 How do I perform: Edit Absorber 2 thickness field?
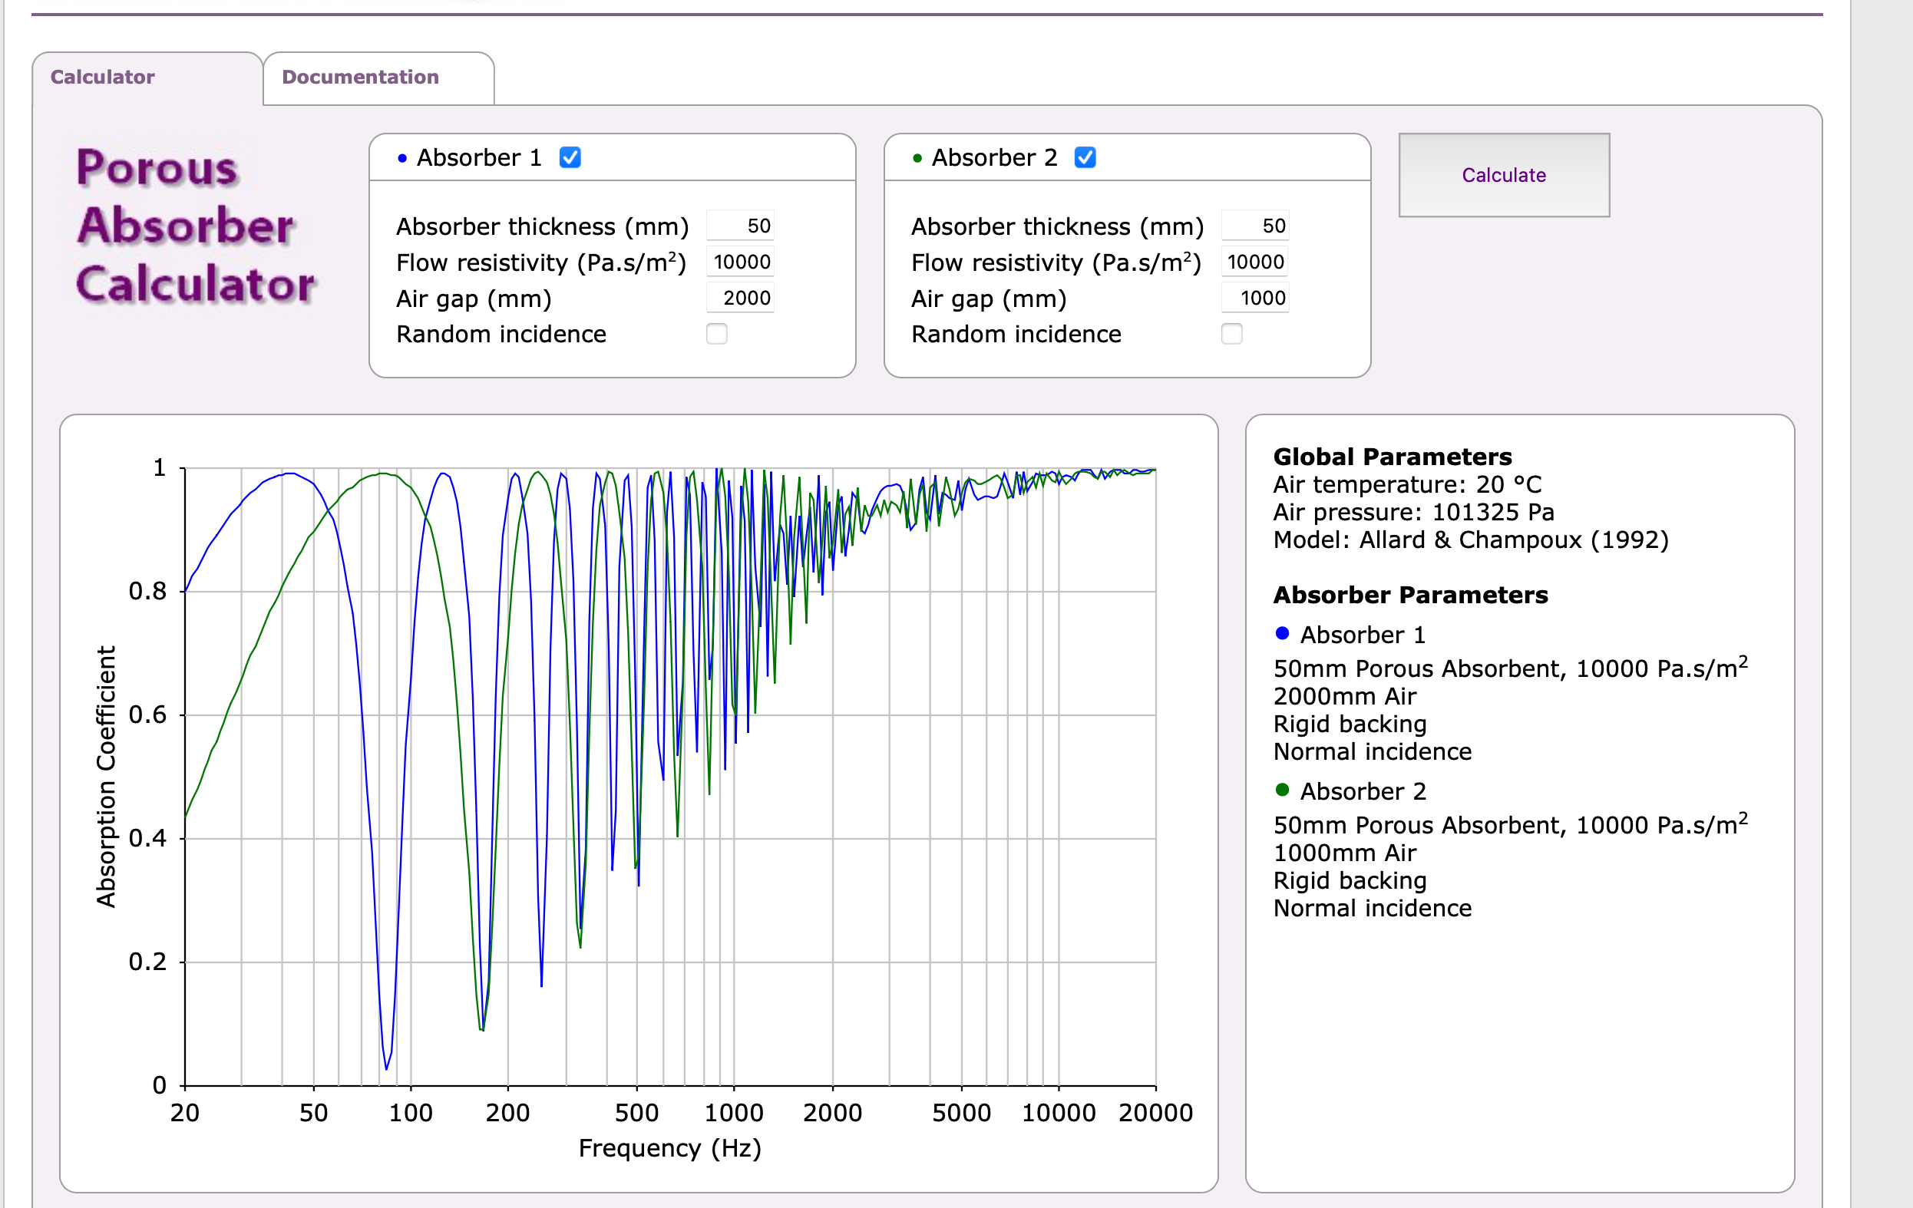pos(1254,226)
